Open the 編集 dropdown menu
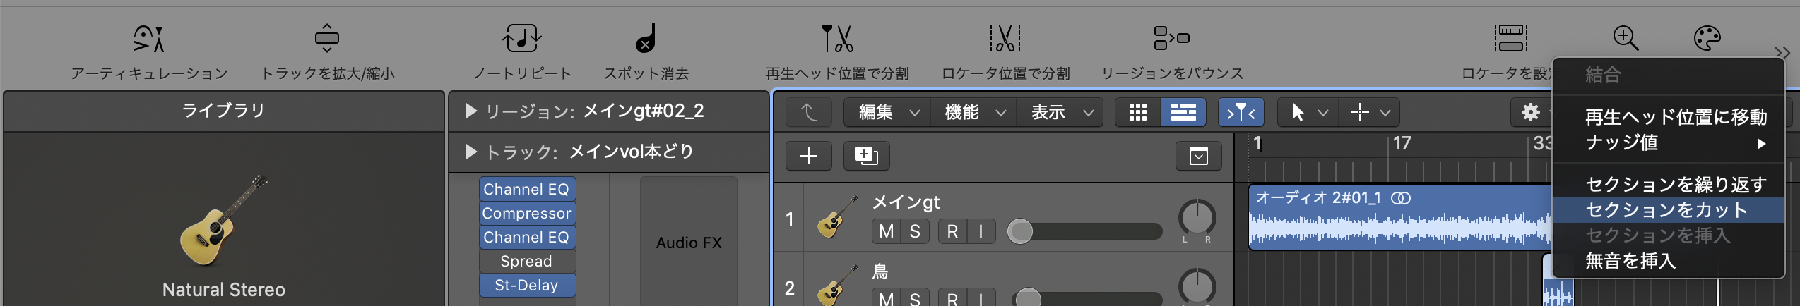The width and height of the screenshot is (1800, 306). coord(887,112)
